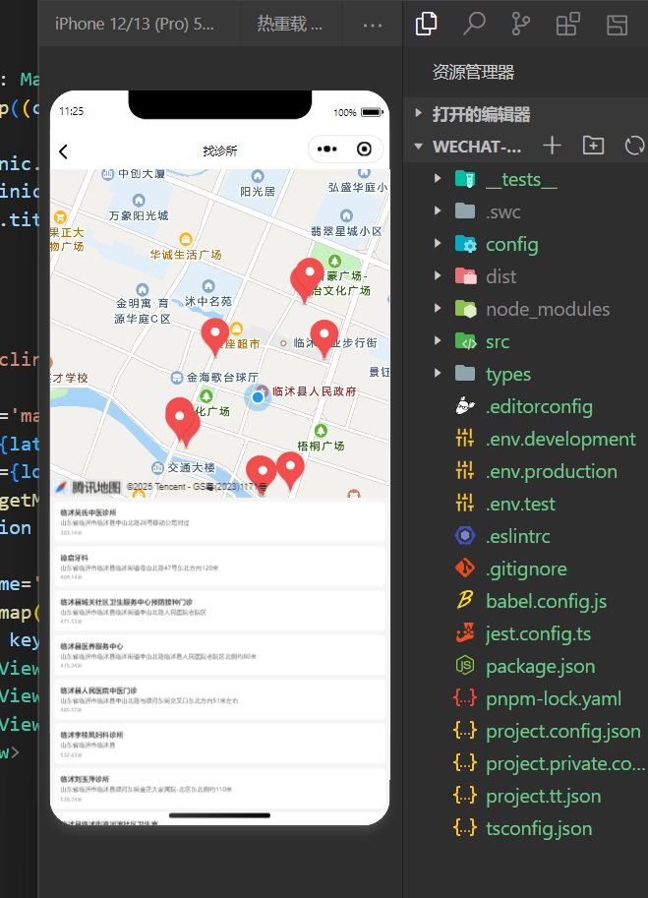The width and height of the screenshot is (648, 898).
Task: Click the Explorer files icon
Action: 427,24
